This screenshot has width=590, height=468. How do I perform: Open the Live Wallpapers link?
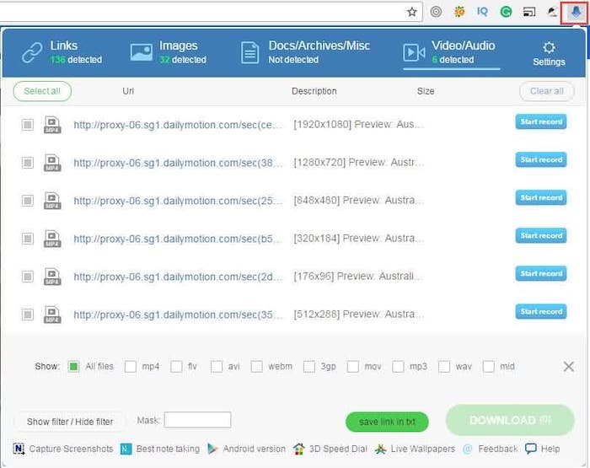[x=415, y=449]
